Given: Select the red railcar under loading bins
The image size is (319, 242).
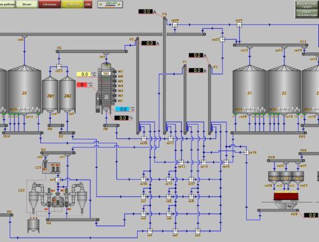Looking at the screenshot, I should pos(286,196).
